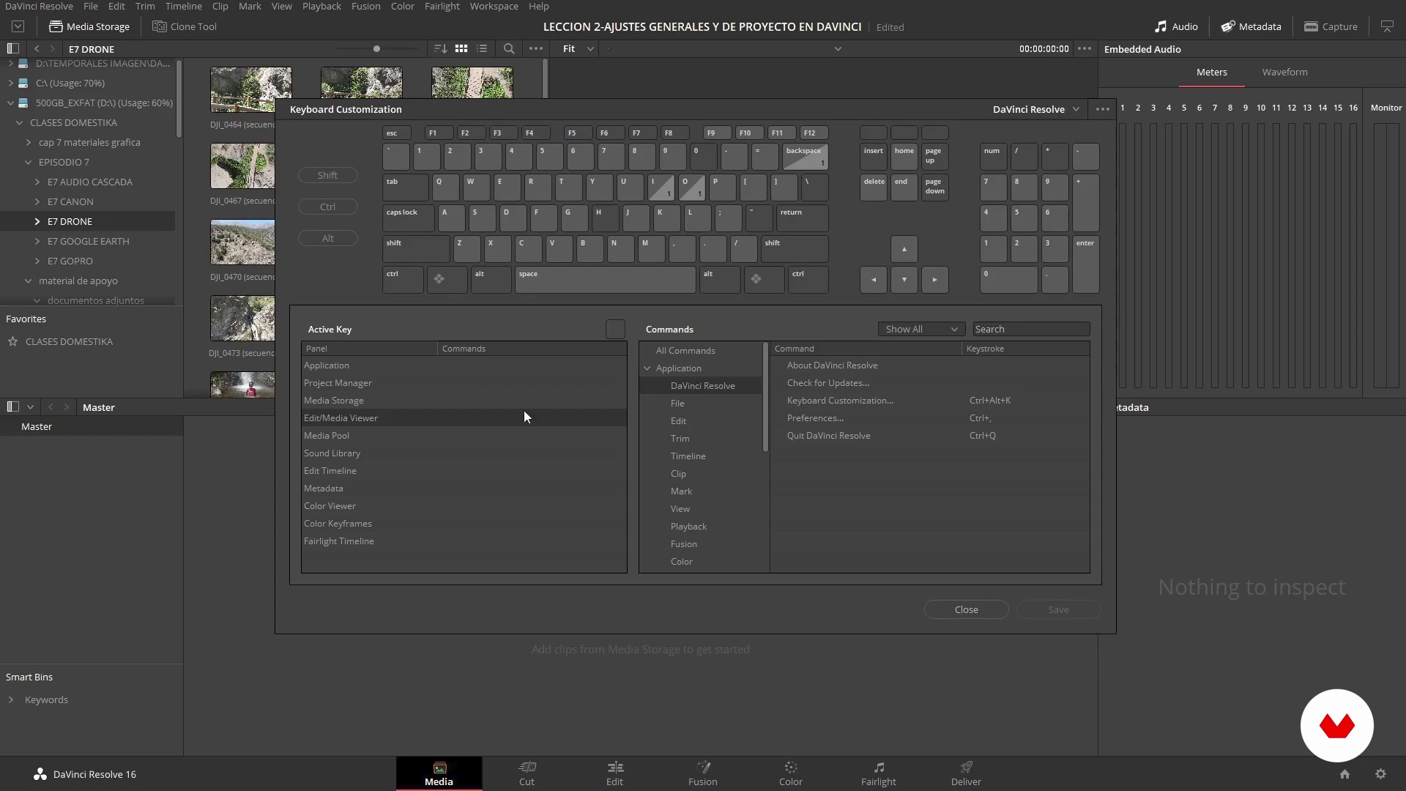Adjust the thumbnail size slider
This screenshot has height=791, width=1406.
[376, 48]
